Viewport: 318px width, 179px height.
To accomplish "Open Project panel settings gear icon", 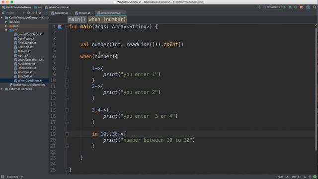I will tap(40, 13).
